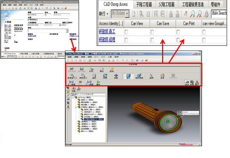Check Can Print for 研發部 員工

click(178, 32)
